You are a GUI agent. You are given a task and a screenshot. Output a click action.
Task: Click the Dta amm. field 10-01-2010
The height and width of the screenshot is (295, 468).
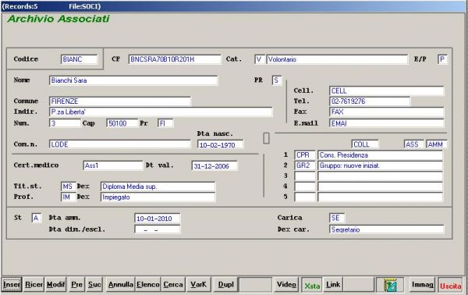pyautogui.click(x=158, y=219)
